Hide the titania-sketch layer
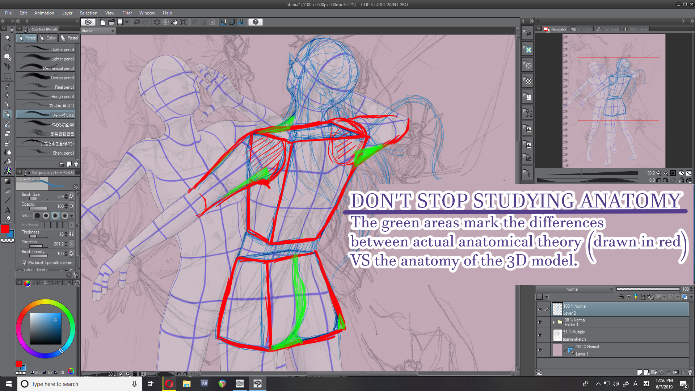Screen dimensions: 695x391 [x=540, y=335]
